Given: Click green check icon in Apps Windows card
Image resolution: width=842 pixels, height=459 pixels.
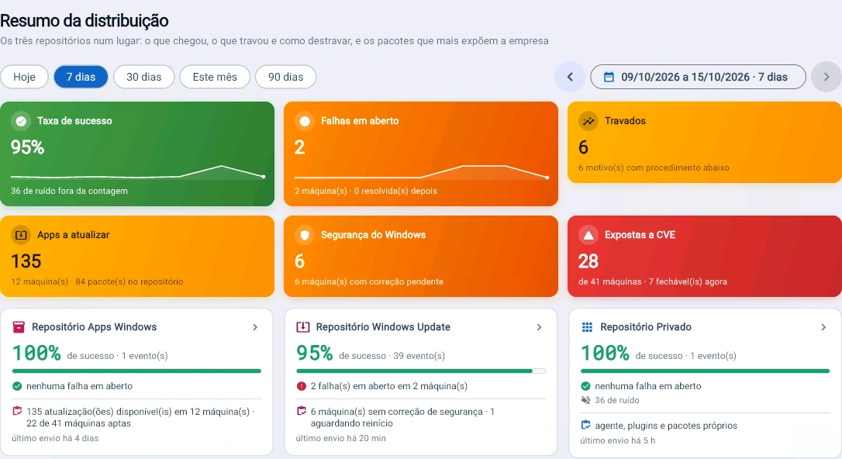Looking at the screenshot, I should pos(17,386).
